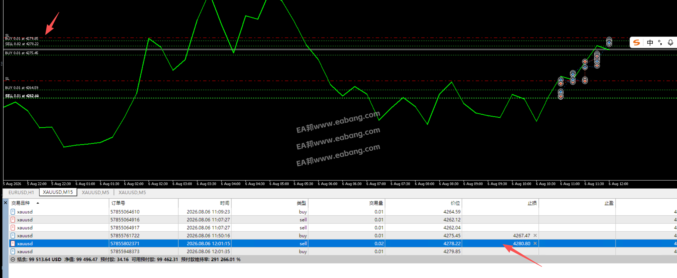Image resolution: width=677 pixels, height=278 pixels.
Task: Sort by the 交易品种 column header
Action: pyautogui.click(x=21, y=203)
